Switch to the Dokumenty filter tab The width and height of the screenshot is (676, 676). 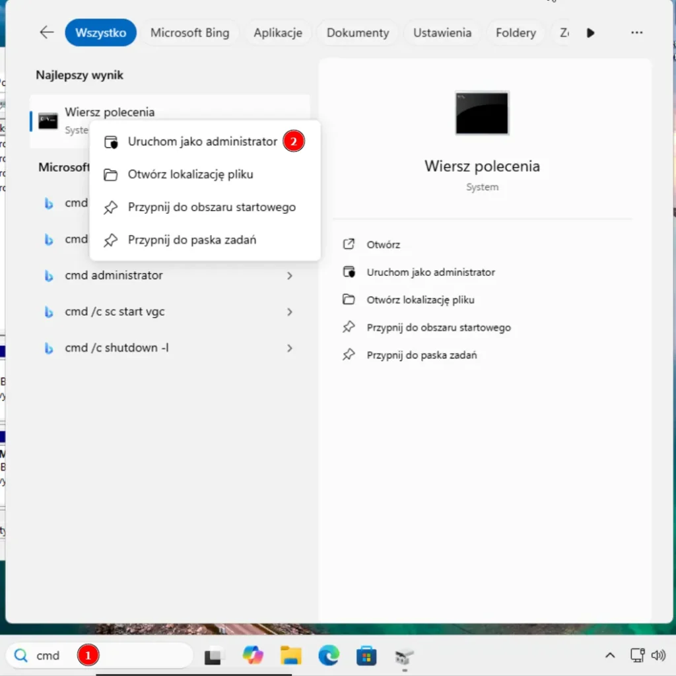(x=358, y=32)
